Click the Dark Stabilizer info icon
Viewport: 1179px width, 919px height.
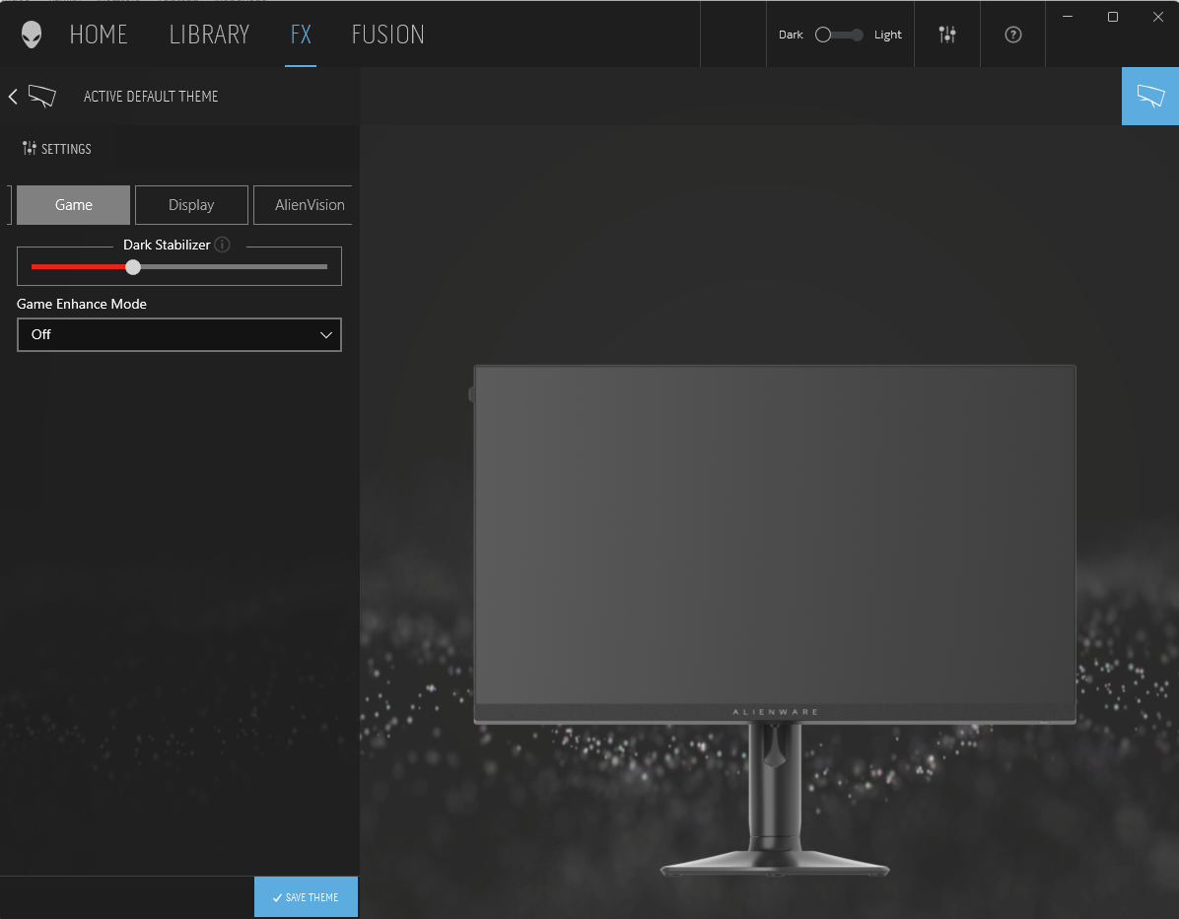coord(223,245)
